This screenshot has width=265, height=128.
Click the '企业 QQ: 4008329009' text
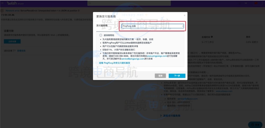178,102
